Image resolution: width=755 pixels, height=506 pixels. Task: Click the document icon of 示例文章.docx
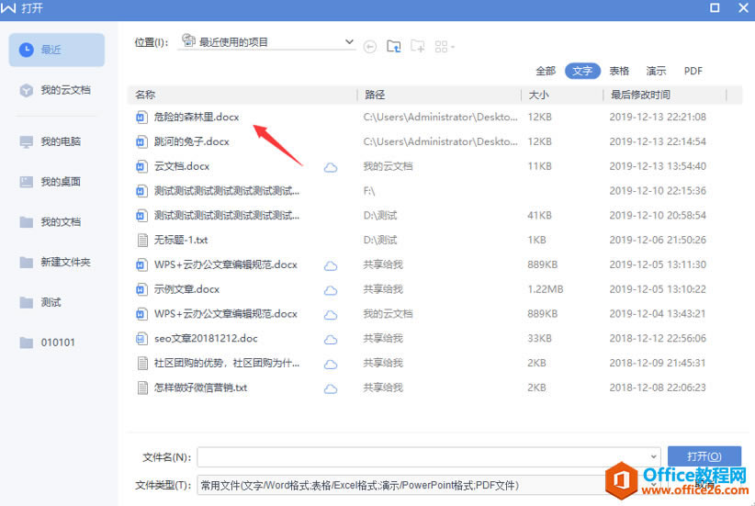[x=141, y=289]
